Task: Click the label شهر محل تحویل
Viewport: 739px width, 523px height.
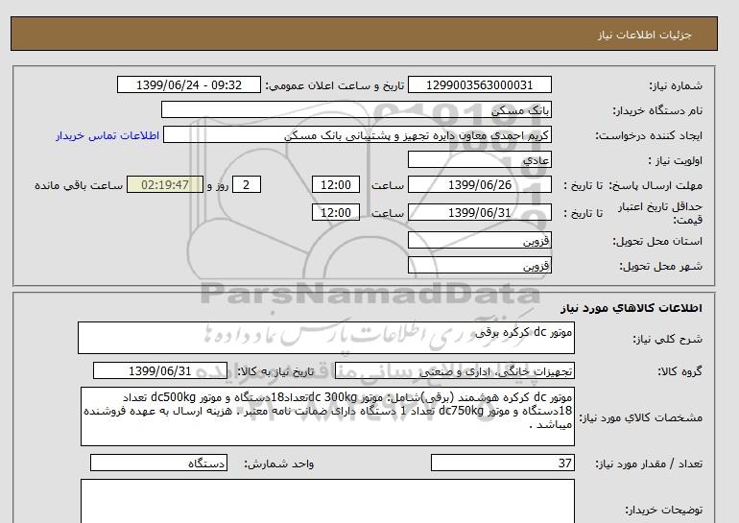Action: [x=660, y=266]
